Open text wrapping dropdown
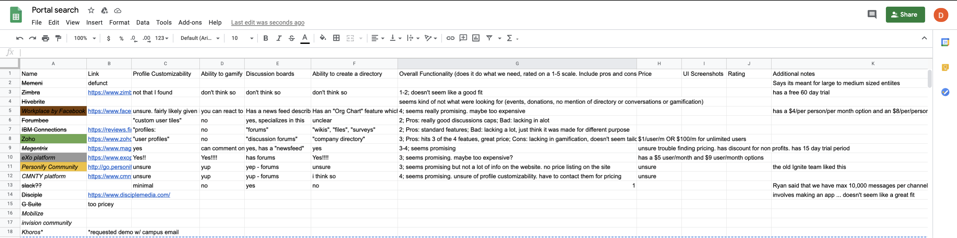The image size is (957, 238). pyautogui.click(x=413, y=38)
